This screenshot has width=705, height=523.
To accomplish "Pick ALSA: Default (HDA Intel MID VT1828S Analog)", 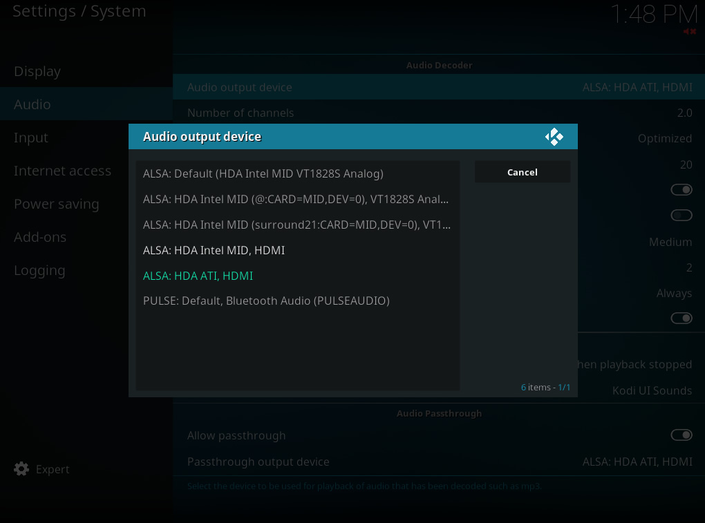I will tap(263, 173).
